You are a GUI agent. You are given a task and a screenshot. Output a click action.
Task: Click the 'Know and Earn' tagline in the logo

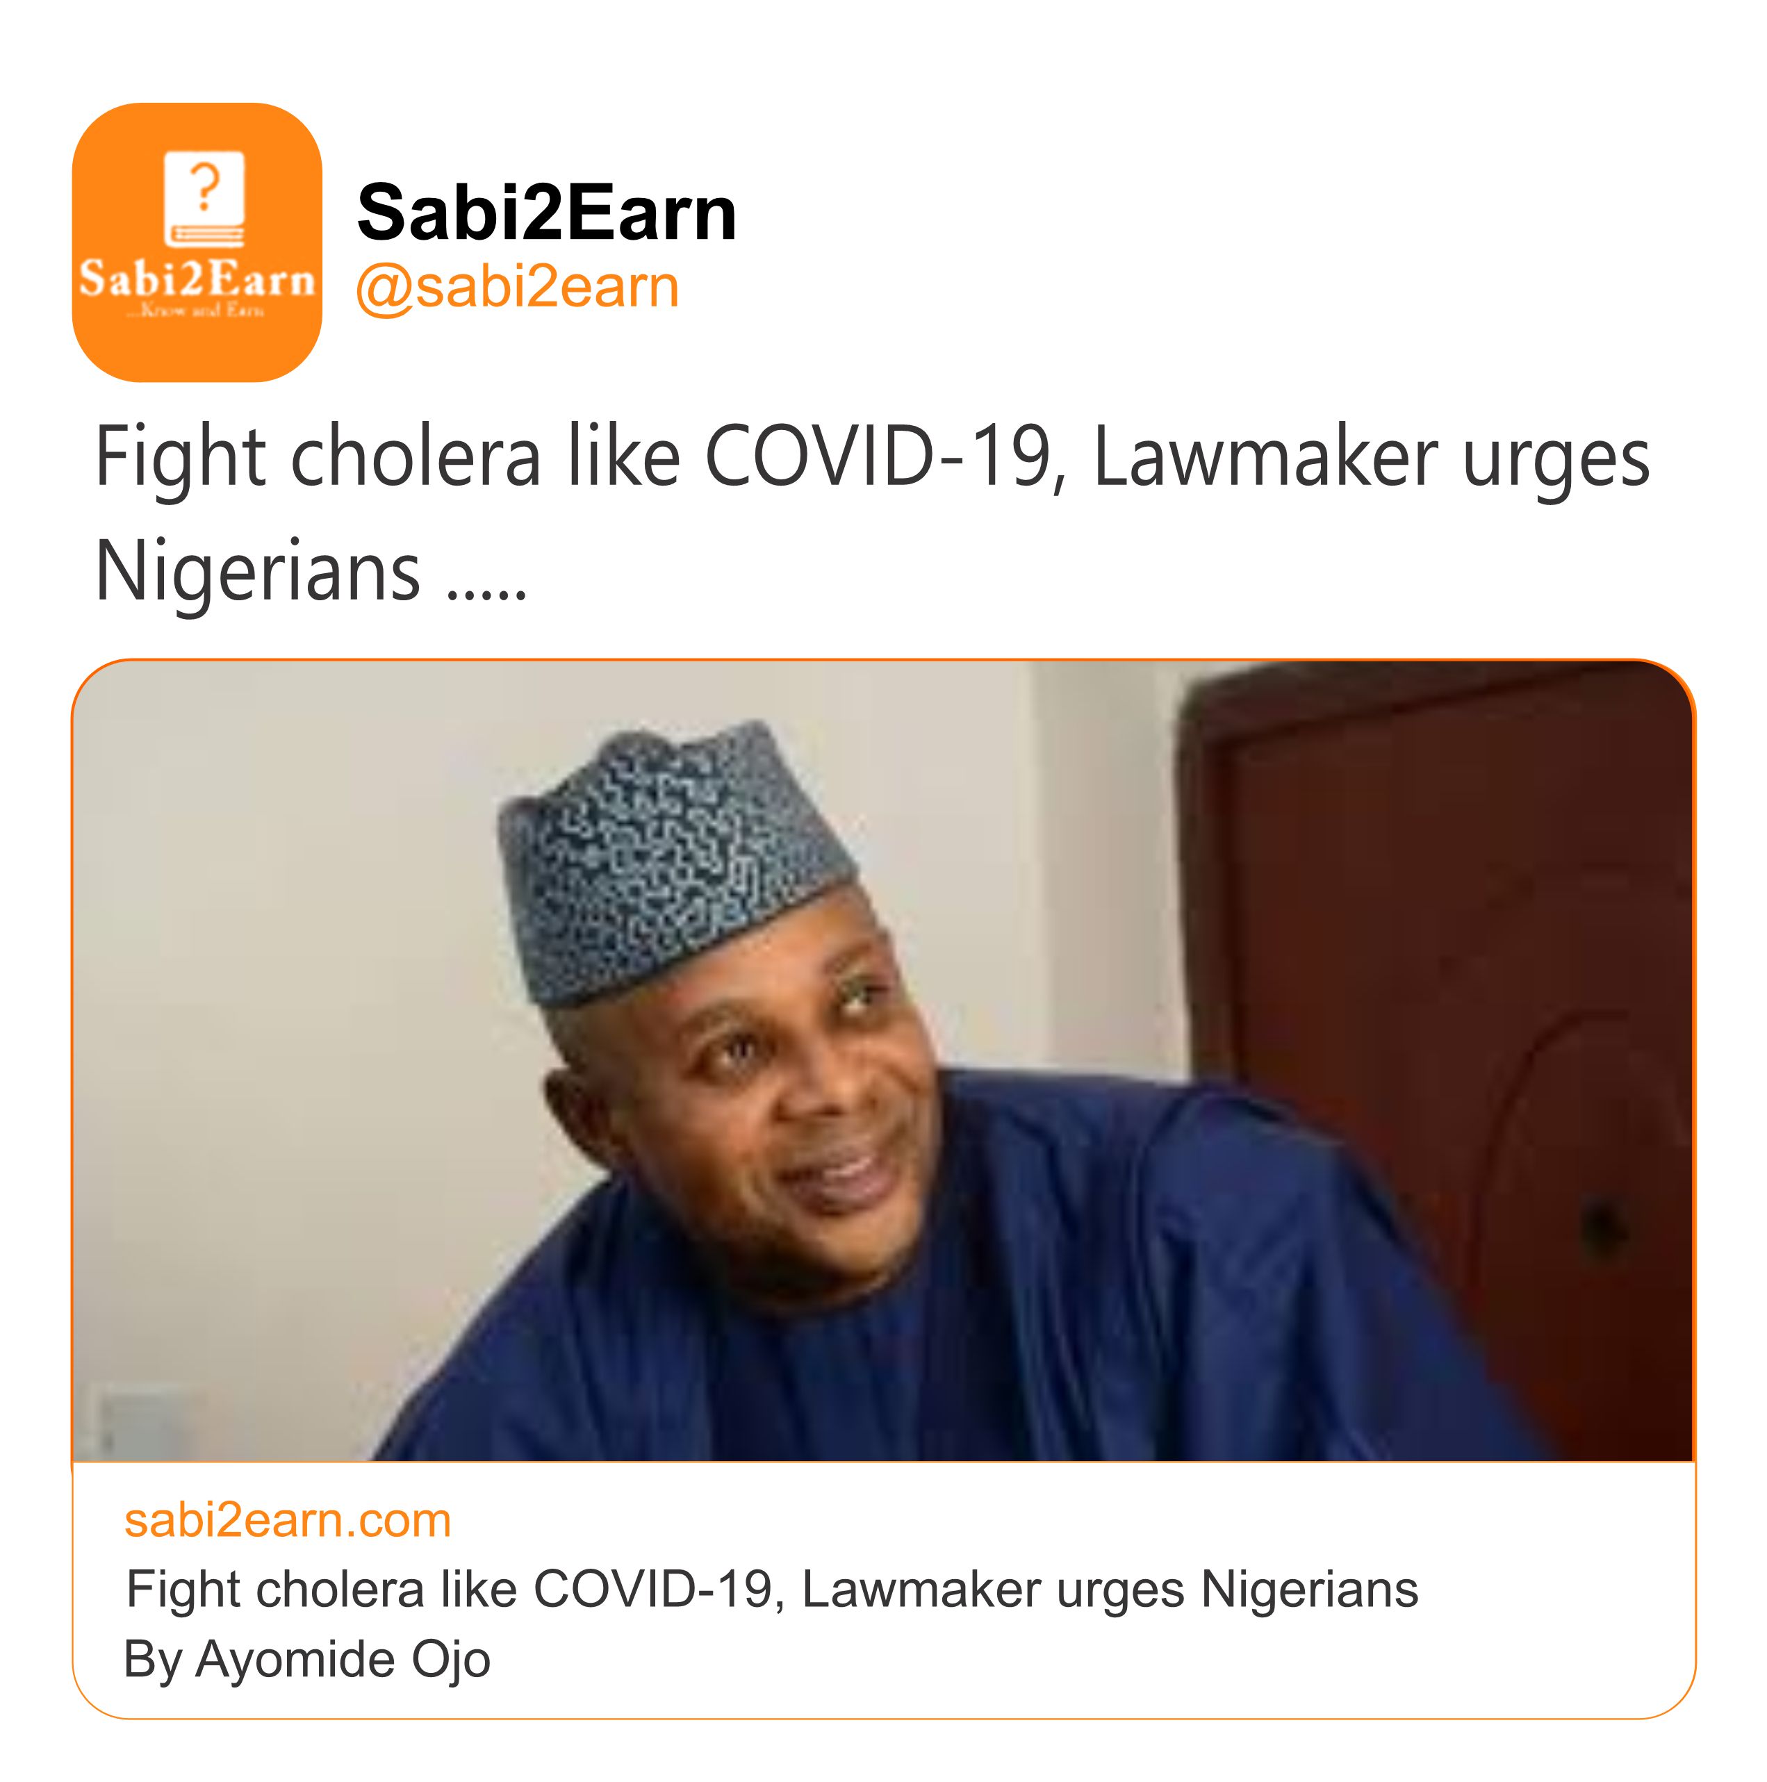click(197, 311)
